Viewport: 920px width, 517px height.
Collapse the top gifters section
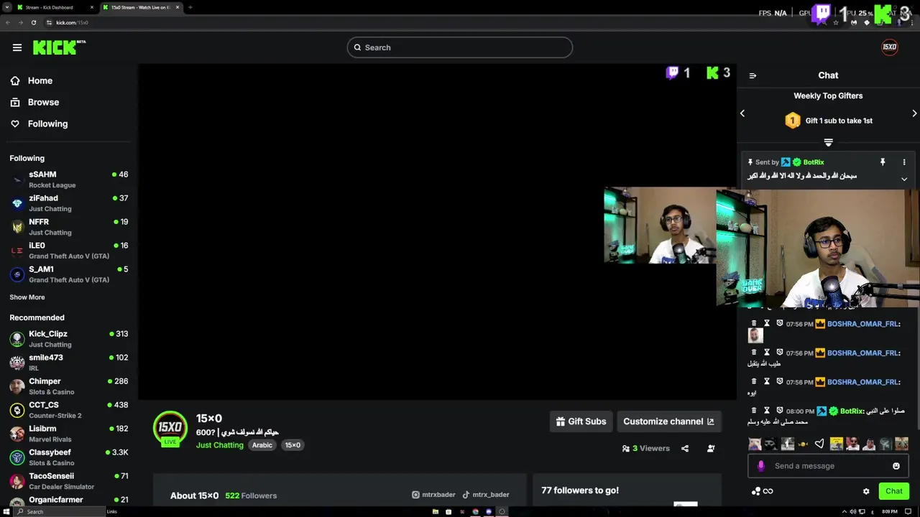coord(828,142)
